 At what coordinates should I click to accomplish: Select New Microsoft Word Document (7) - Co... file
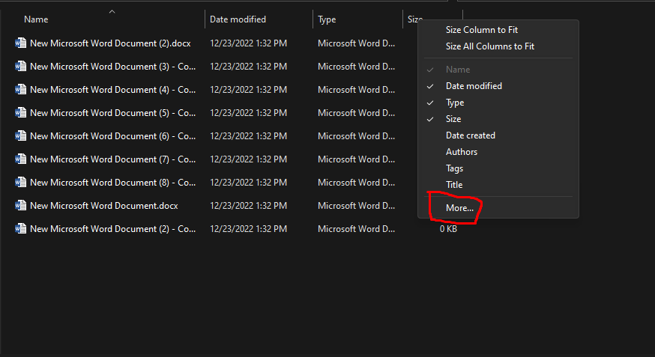[112, 159]
